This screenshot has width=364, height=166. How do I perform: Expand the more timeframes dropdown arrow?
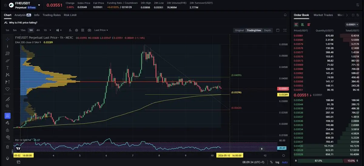(x=50, y=30)
